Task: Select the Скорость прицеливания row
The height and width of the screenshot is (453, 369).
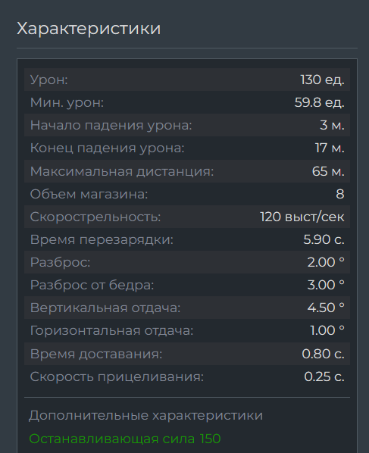Action: pyautogui.click(x=187, y=376)
